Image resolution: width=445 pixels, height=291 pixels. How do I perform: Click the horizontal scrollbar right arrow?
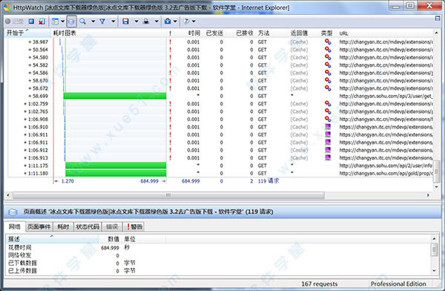pos(428,195)
